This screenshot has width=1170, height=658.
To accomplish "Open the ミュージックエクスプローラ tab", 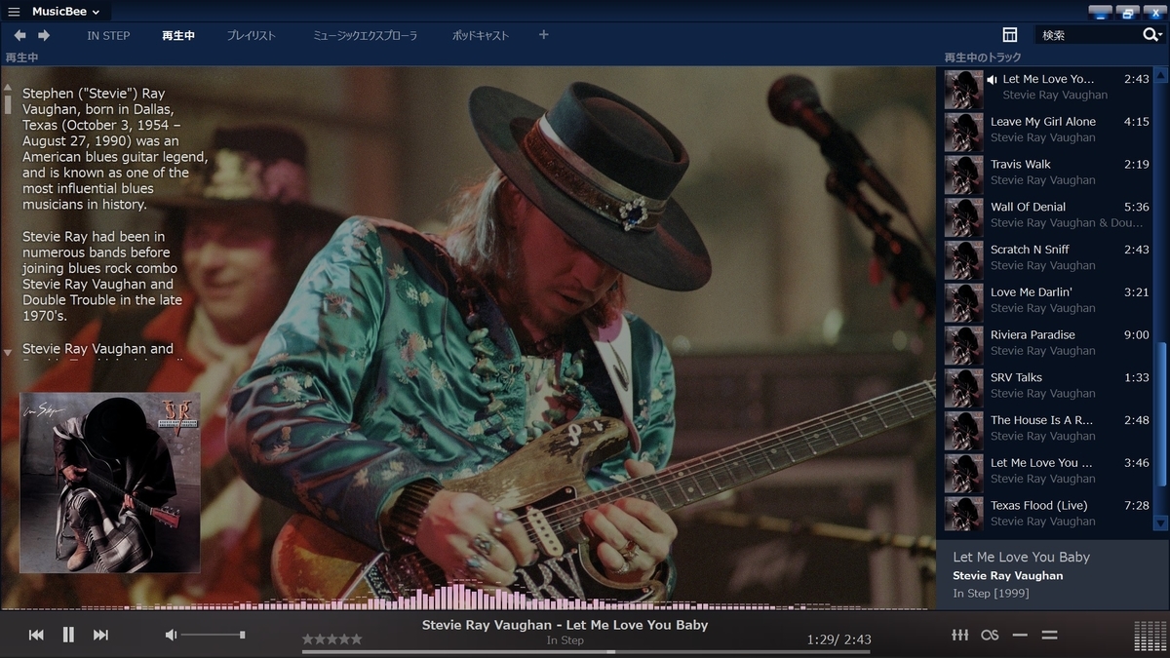I will click(x=365, y=35).
